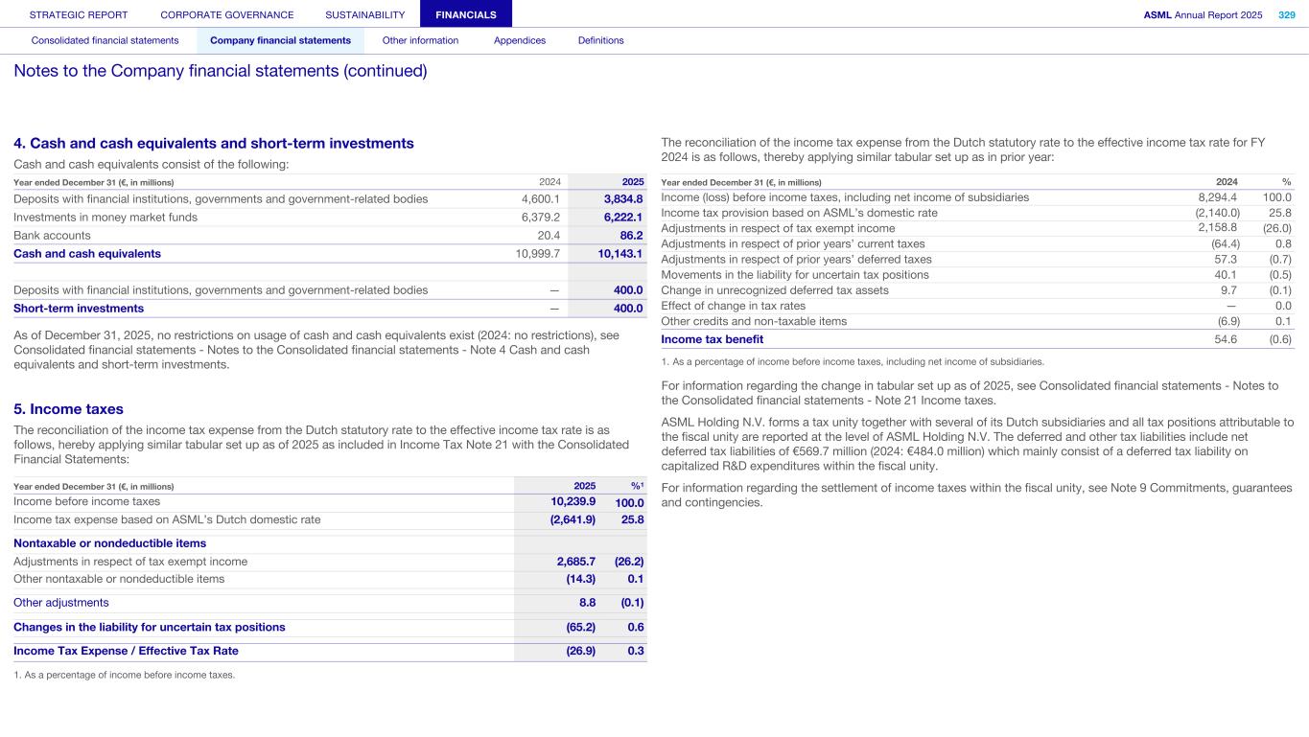Image resolution: width=1309 pixels, height=737 pixels.
Task: Click the '5. Income taxes' section heading
Action: pos(68,409)
